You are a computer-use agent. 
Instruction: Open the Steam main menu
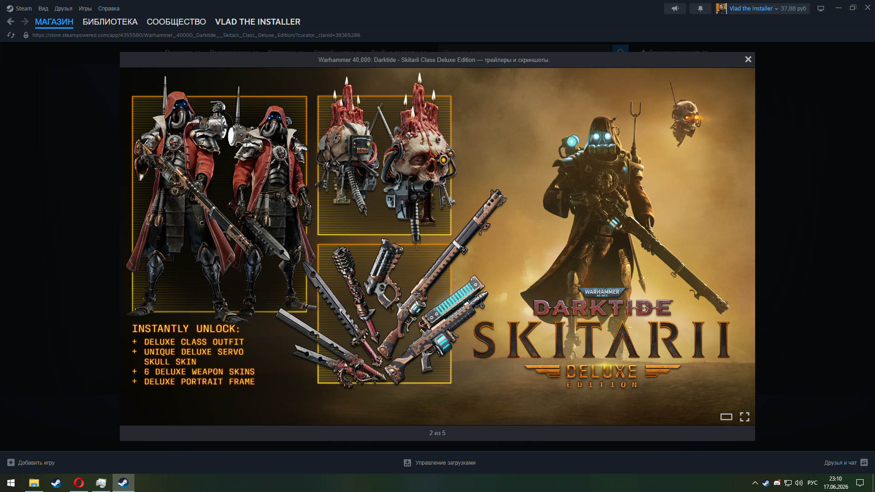(19, 8)
